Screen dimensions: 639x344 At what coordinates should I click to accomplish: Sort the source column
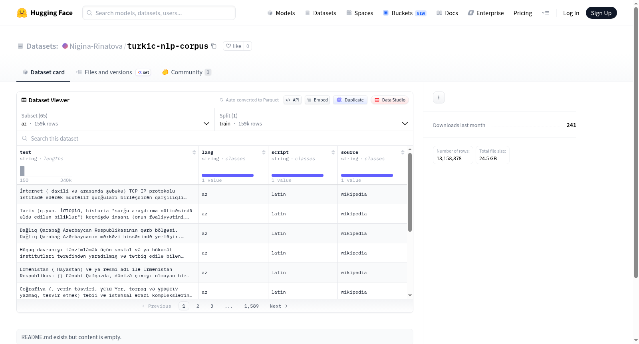[403, 152]
